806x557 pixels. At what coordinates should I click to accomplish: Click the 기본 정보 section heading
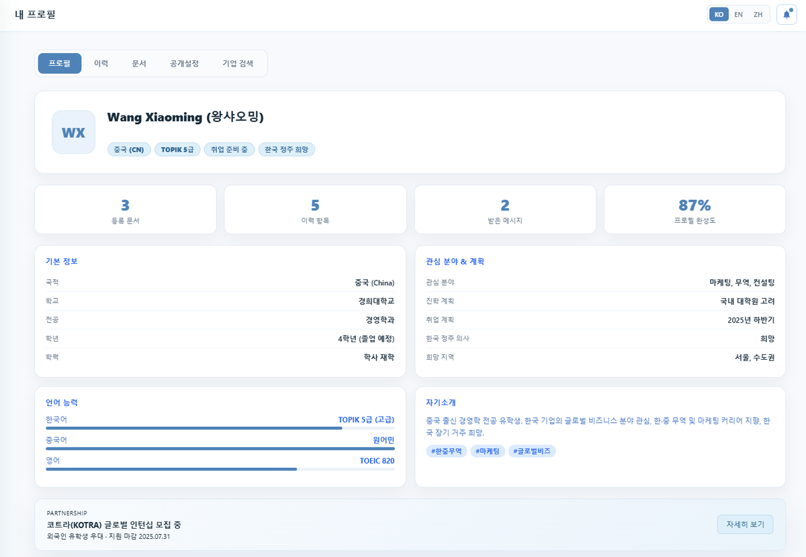tap(62, 261)
